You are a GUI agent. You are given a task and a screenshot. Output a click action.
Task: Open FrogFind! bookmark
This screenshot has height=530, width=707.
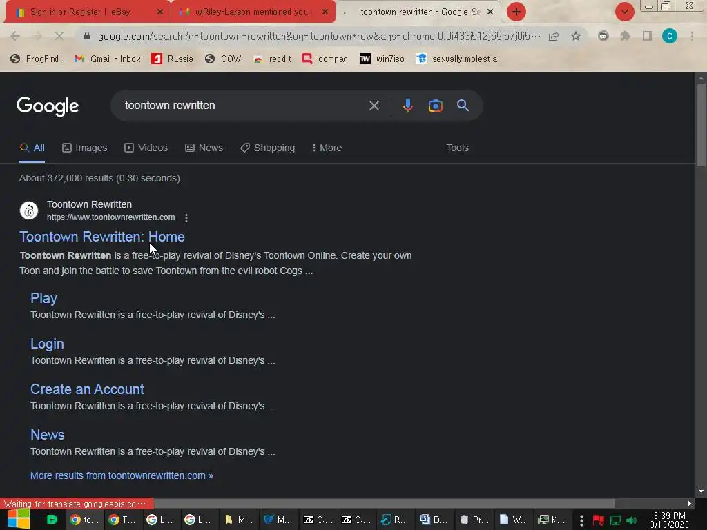click(36, 59)
